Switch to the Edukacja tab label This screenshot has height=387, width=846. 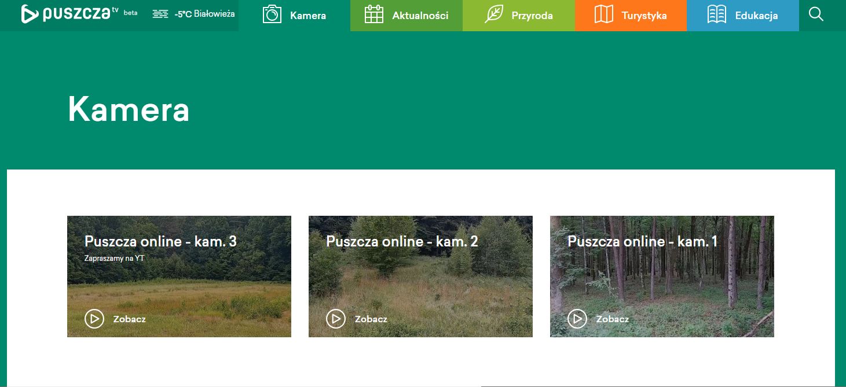756,16
